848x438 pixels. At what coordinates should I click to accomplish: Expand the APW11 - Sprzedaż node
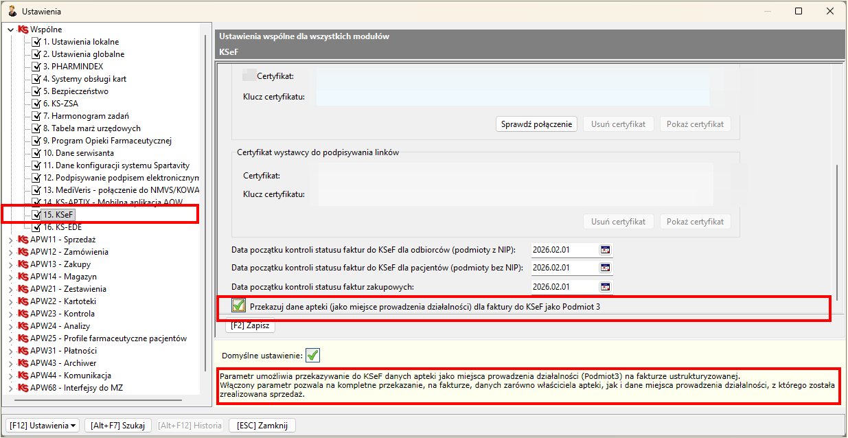click(x=11, y=240)
